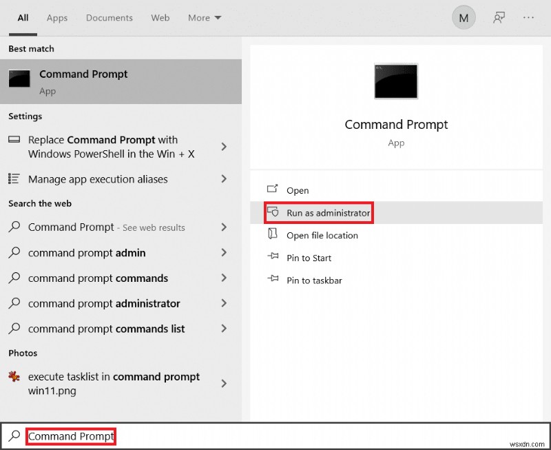The height and width of the screenshot is (450, 551).
Task: Click inside the search input field
Action: coord(70,436)
